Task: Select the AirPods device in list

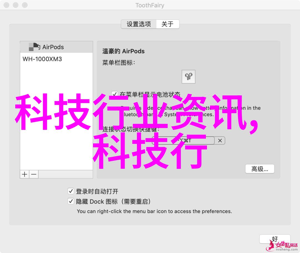Action: pyautogui.click(x=56, y=47)
